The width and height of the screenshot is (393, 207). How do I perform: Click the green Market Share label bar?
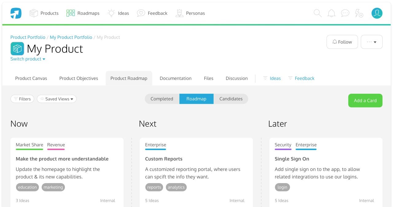click(x=29, y=149)
